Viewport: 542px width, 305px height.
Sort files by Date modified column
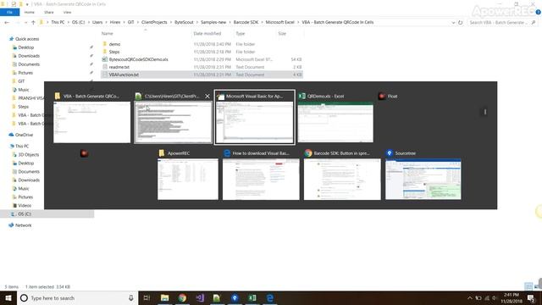click(x=207, y=34)
